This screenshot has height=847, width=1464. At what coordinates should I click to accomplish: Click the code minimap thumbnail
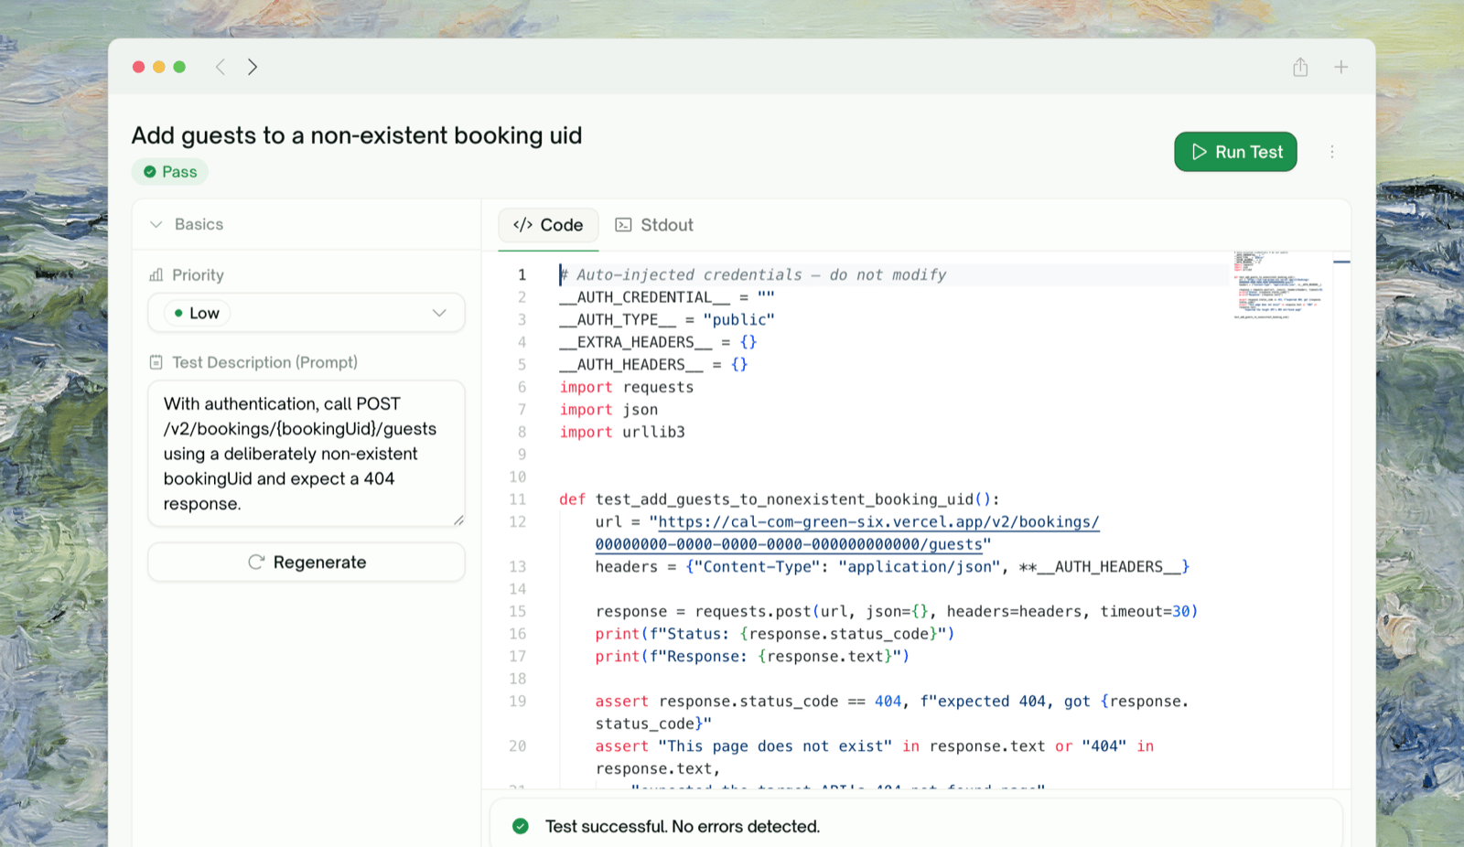[x=1279, y=284]
